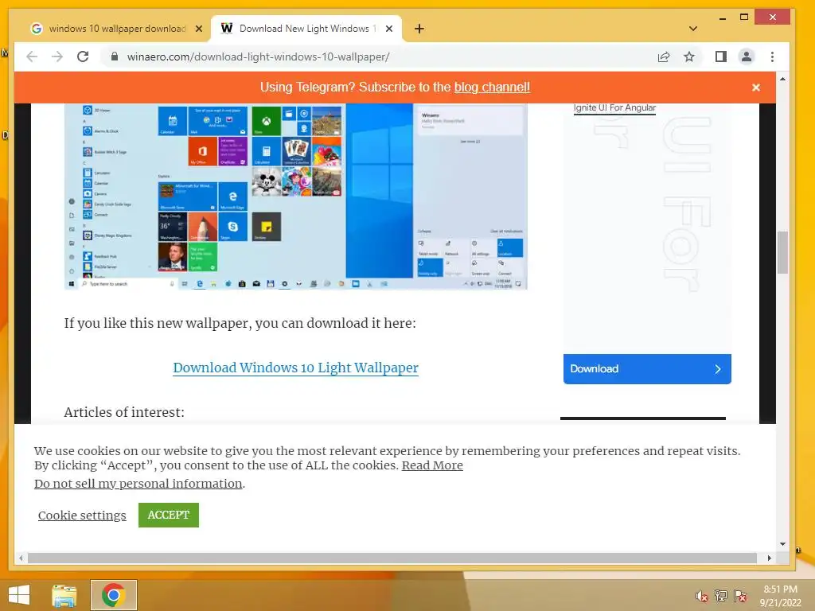This screenshot has width=815, height=611.
Task: Click the scroll up arrow
Action: point(783,79)
